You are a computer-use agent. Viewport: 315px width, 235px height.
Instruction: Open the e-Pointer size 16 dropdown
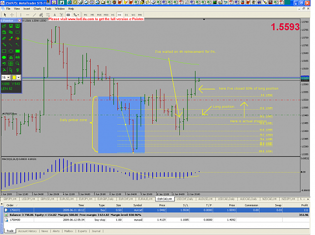pos(8,77)
